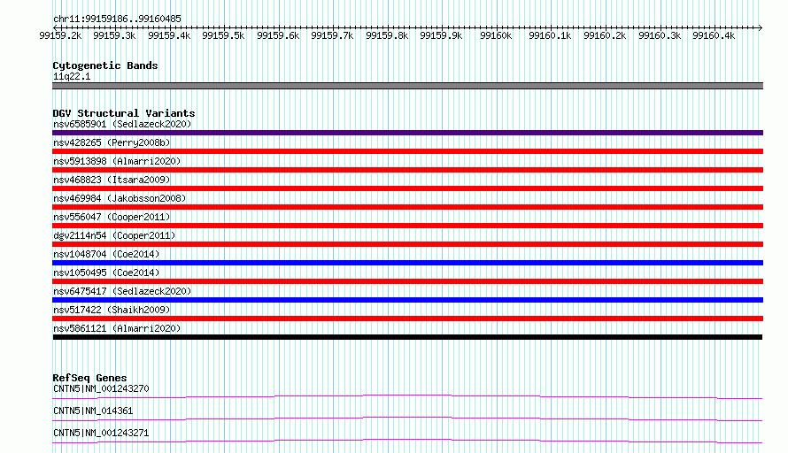The width and height of the screenshot is (788, 453).
Task: Click the red bar under nsv556047
Action: [x=407, y=226]
